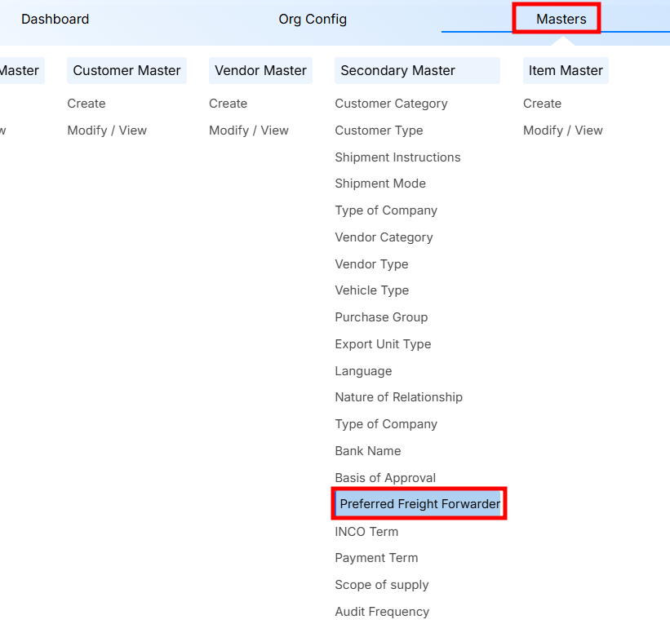The image size is (670, 624).
Task: Open the Vendor Category entry
Action: (384, 237)
